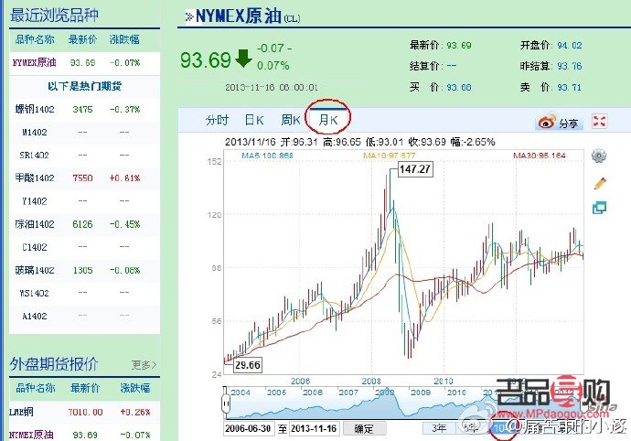Viewport: 631px width, 441px height.
Task: Click 涨跌幅 column header in recent list
Action: coord(124,39)
